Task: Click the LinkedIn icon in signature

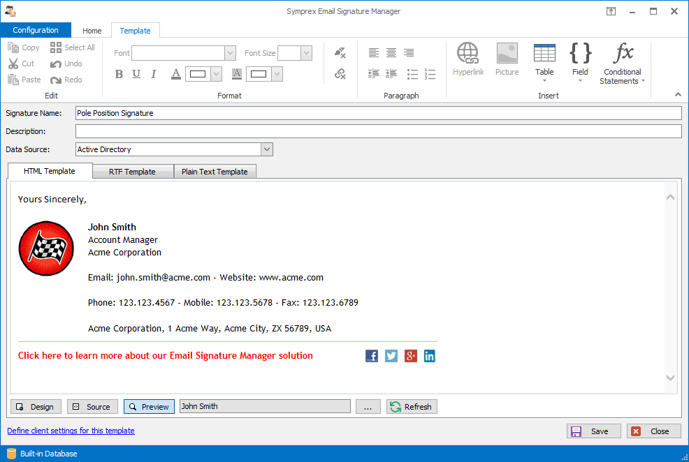Action: tap(429, 356)
